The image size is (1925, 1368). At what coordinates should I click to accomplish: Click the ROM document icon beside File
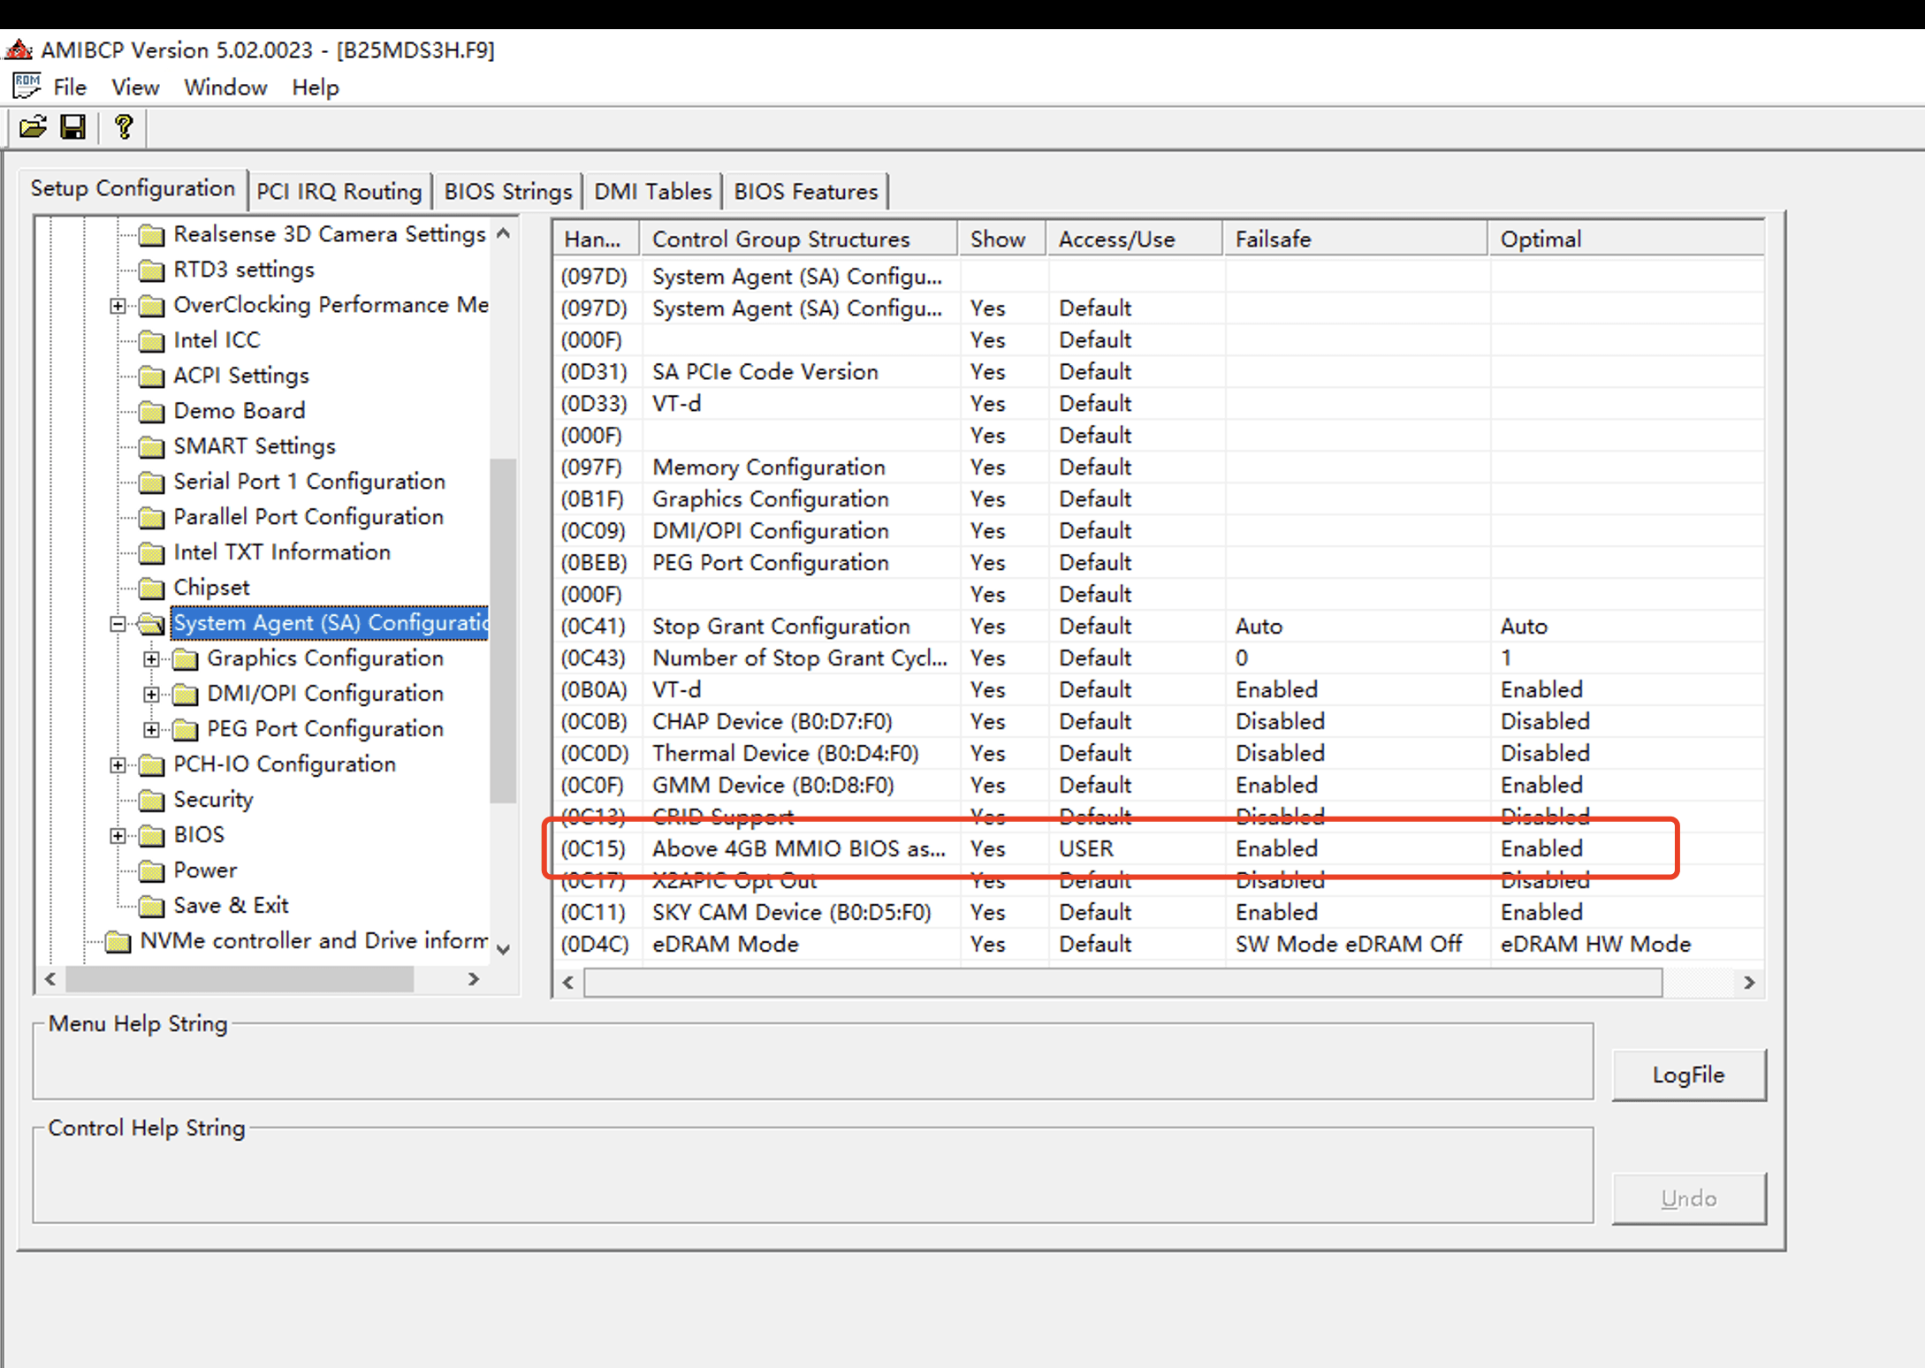coord(27,87)
